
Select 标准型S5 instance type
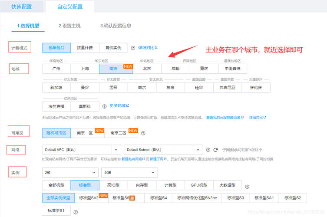tap(126, 198)
